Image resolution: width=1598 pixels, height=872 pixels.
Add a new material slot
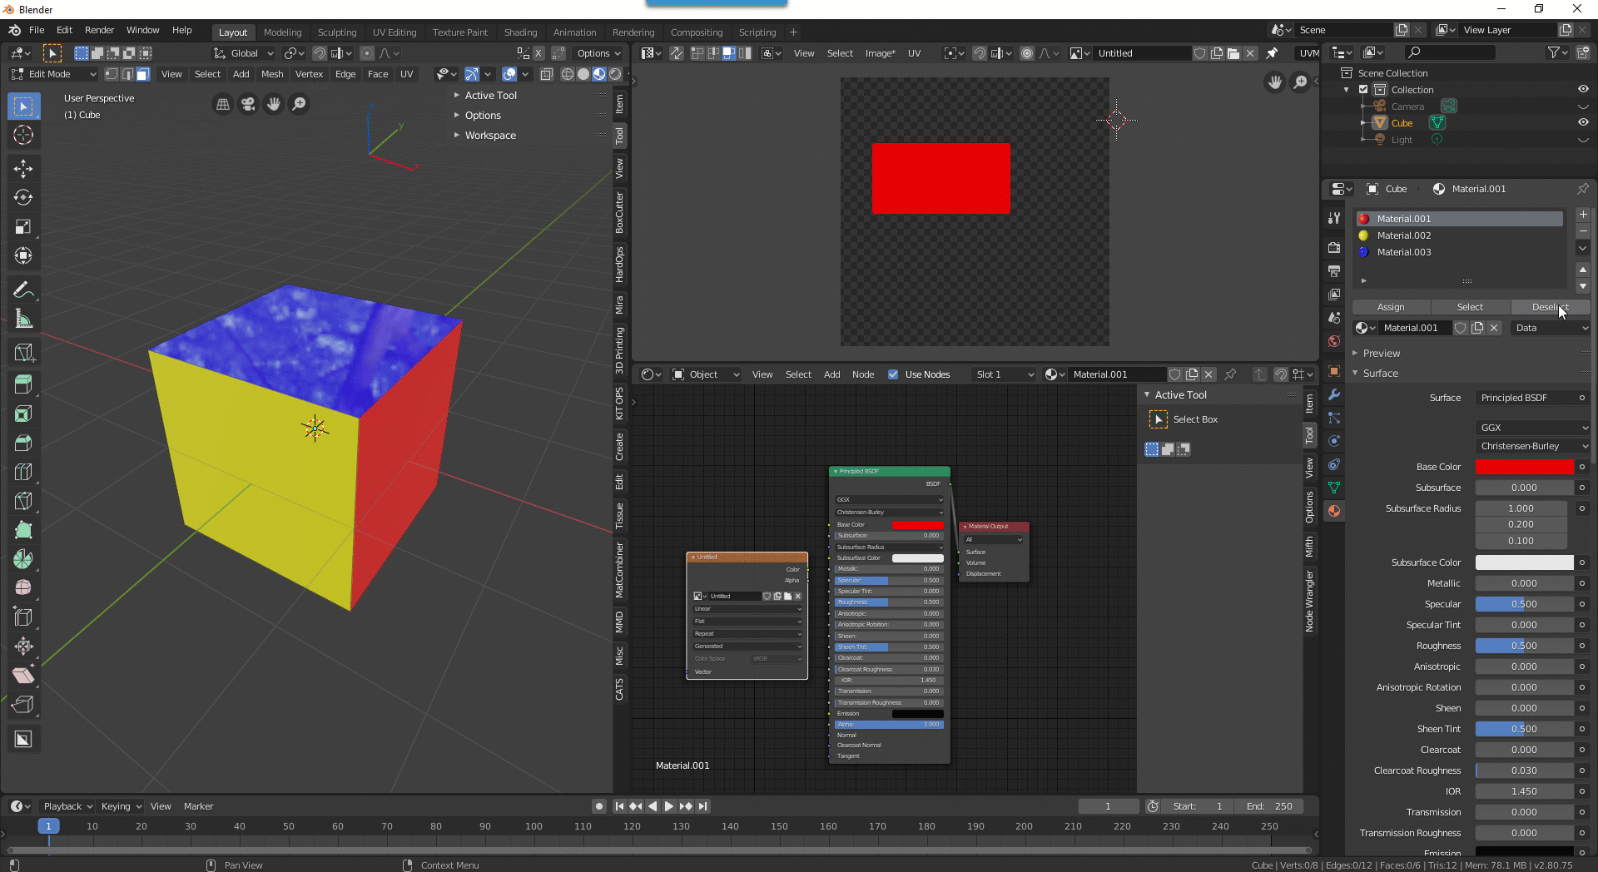[x=1583, y=215]
